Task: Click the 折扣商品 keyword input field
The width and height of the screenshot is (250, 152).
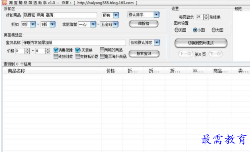Action: (60, 15)
